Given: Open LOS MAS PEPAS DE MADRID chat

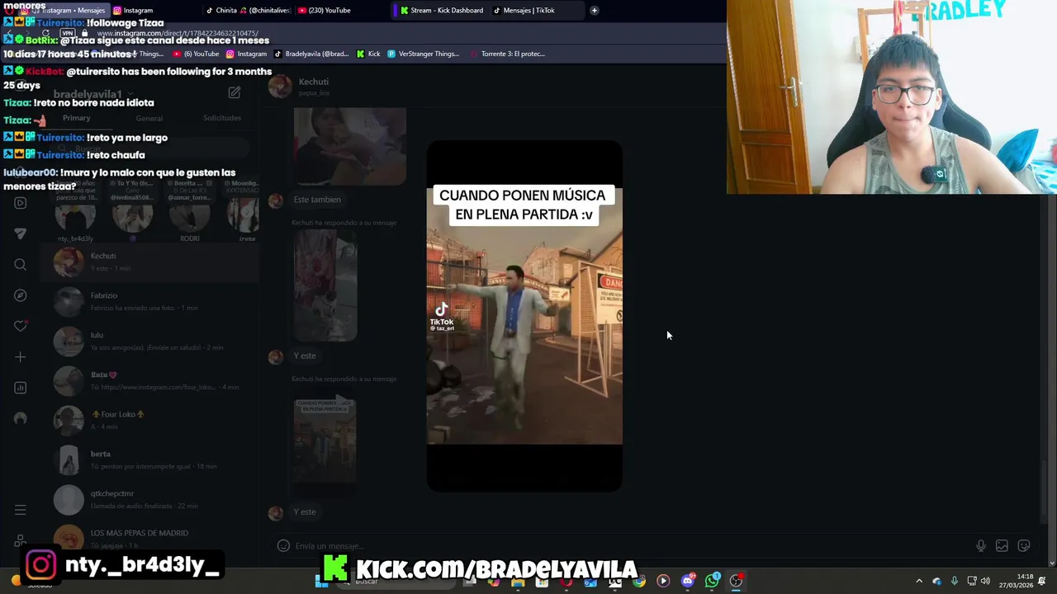Looking at the screenshot, I should point(150,537).
